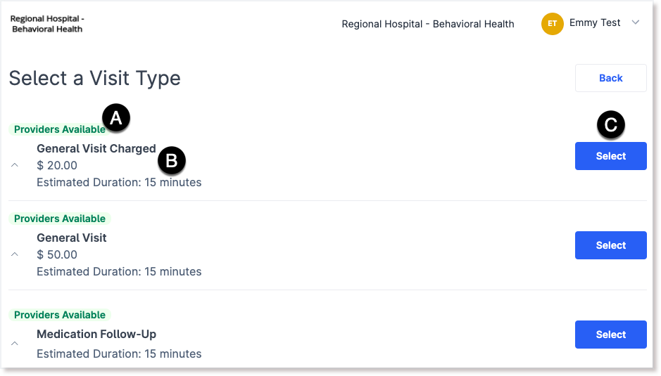Click the black C annotation marker
661x376 pixels.
tap(611, 124)
